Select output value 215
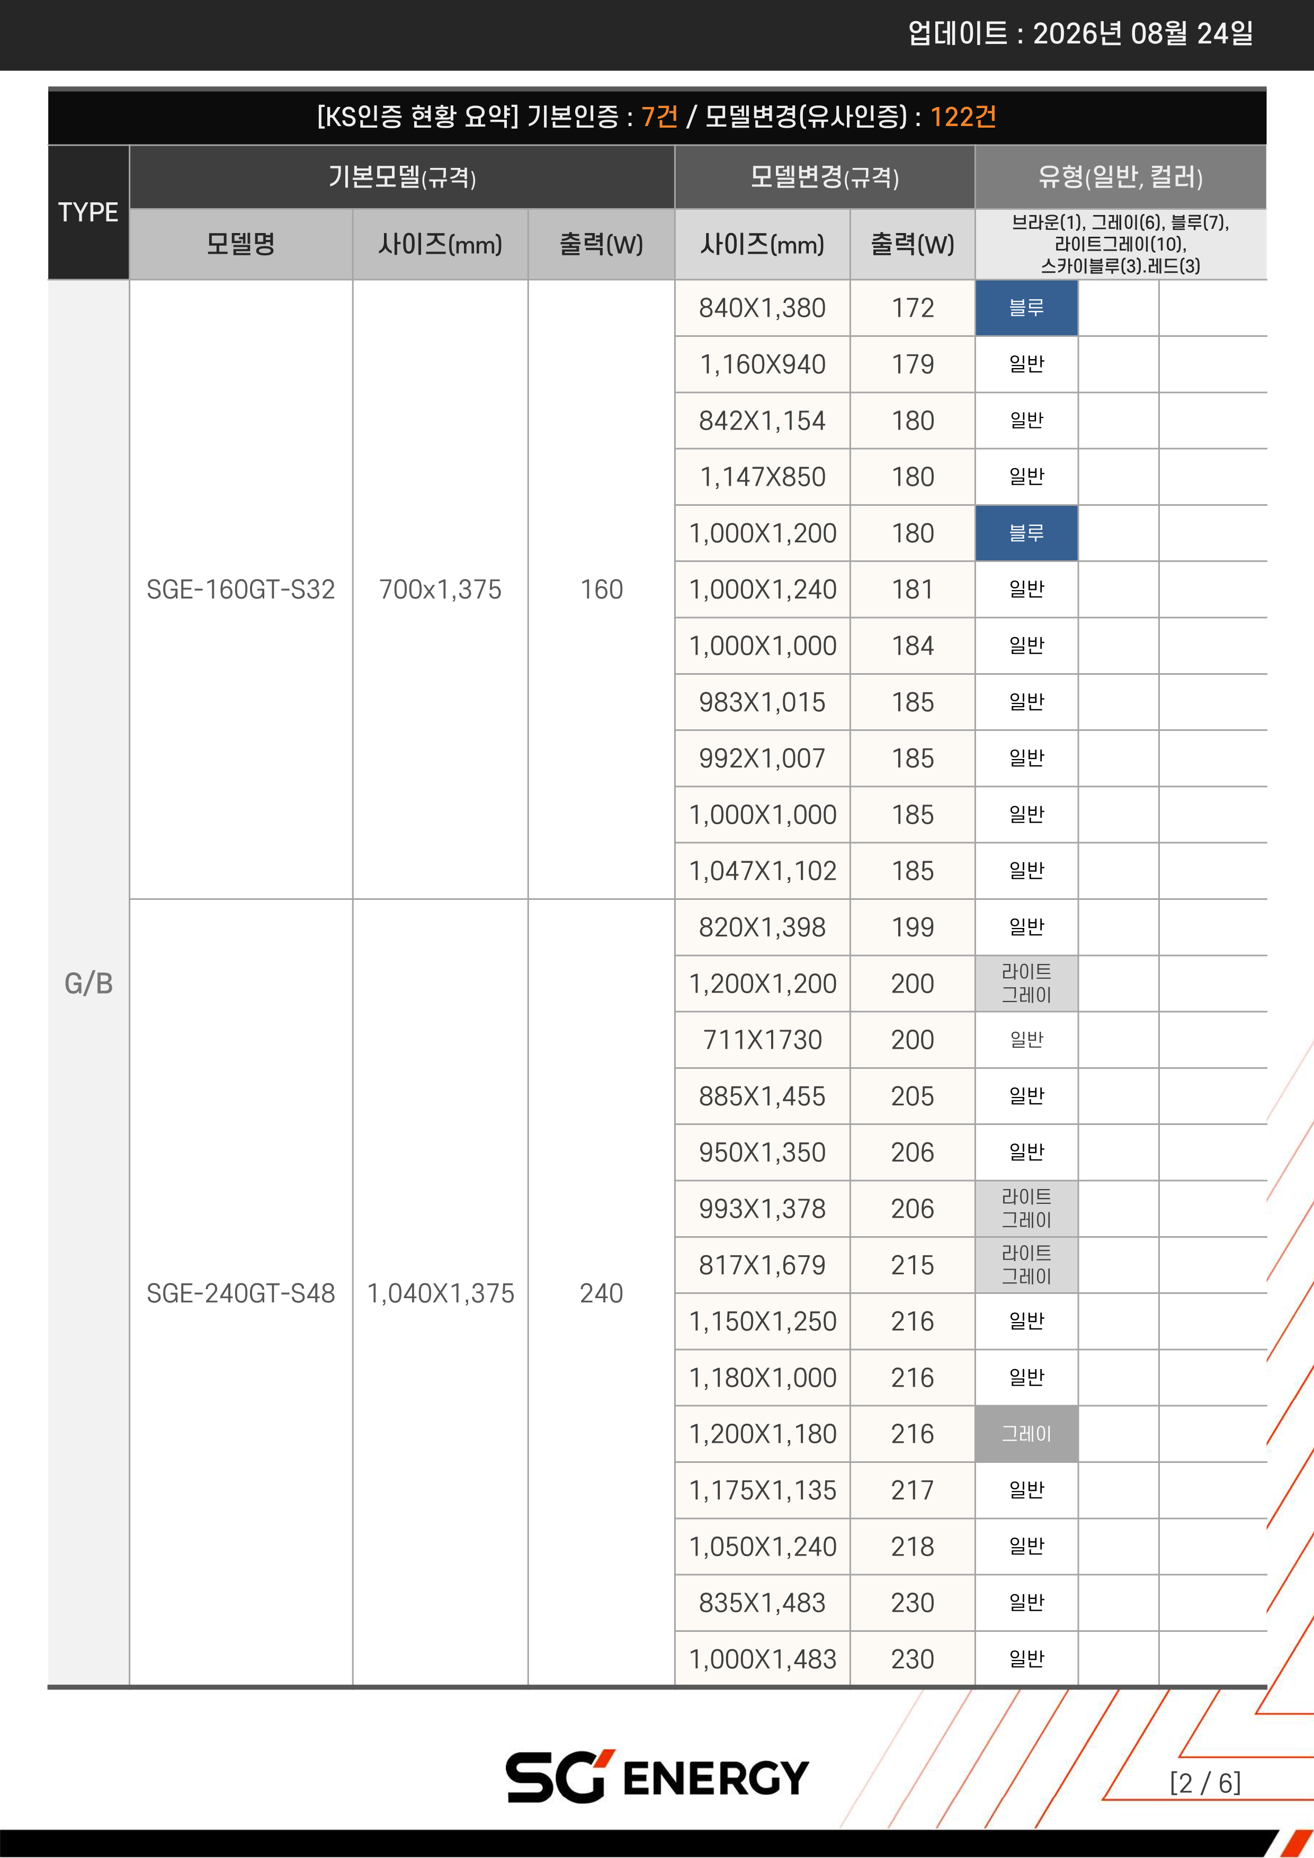 (x=913, y=1265)
